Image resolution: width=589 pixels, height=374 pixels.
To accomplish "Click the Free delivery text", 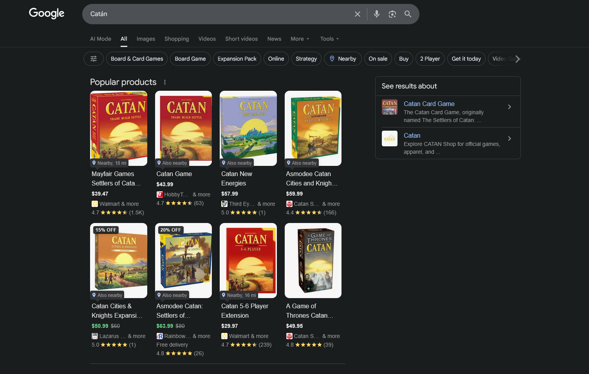I will tap(172, 345).
